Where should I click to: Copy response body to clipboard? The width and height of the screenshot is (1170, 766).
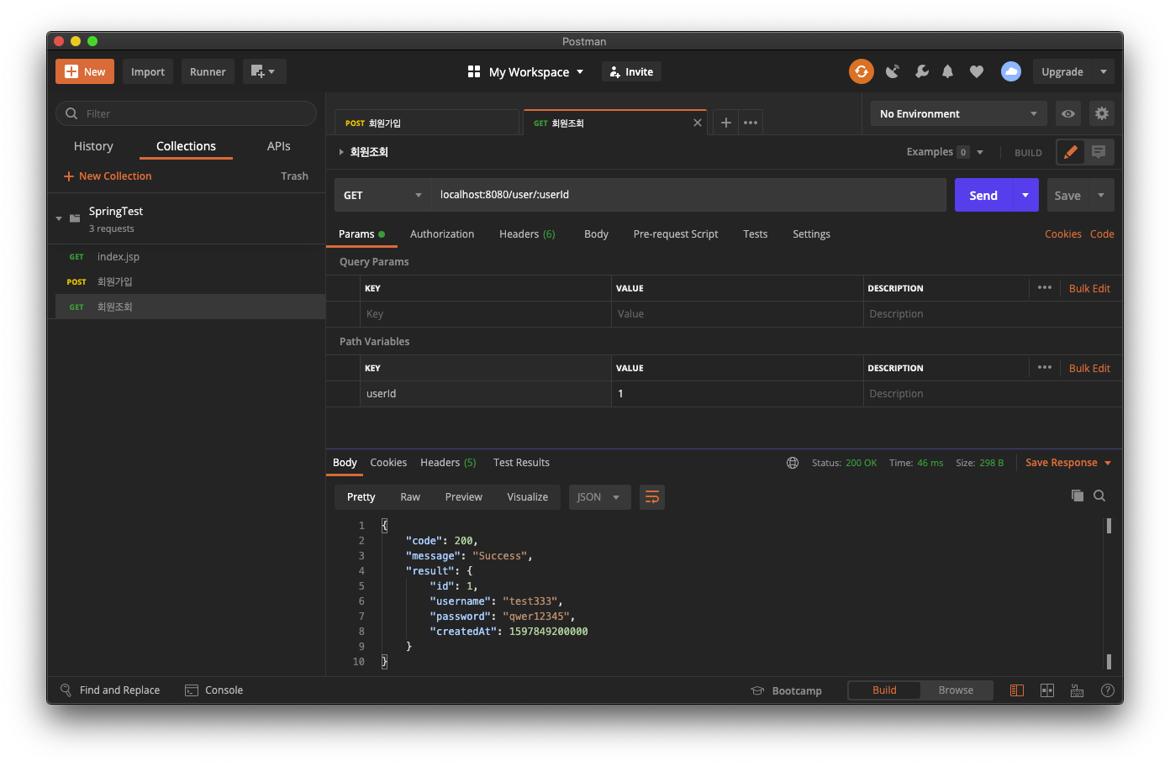coord(1078,496)
